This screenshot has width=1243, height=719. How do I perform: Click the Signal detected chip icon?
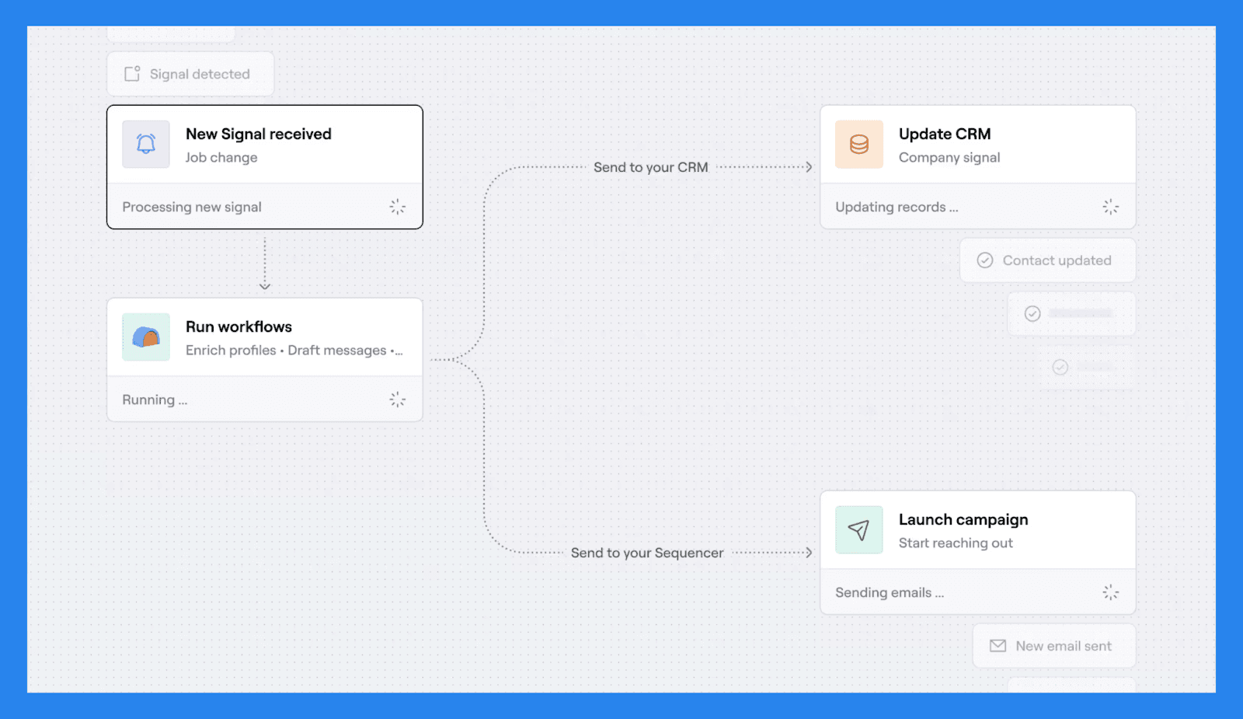pos(133,74)
